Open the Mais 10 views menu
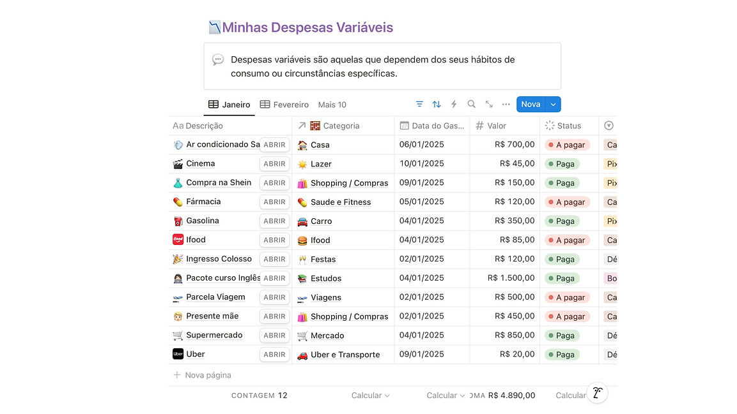Screen dimensions: 737x414 tap(331, 104)
